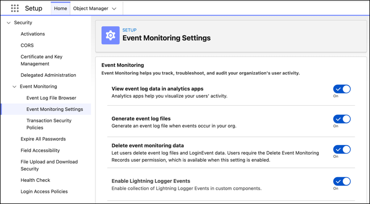Screen dimensions: 370x204
Task: Click 'Analytics apps help you visualize' description
Action: (x=169, y=96)
